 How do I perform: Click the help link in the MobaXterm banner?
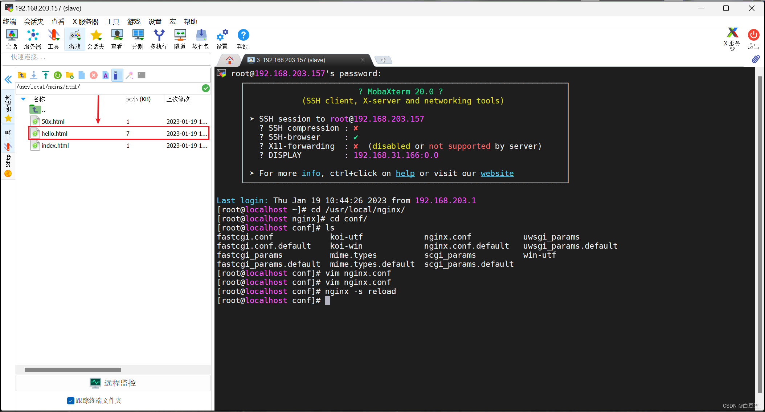[405, 173]
